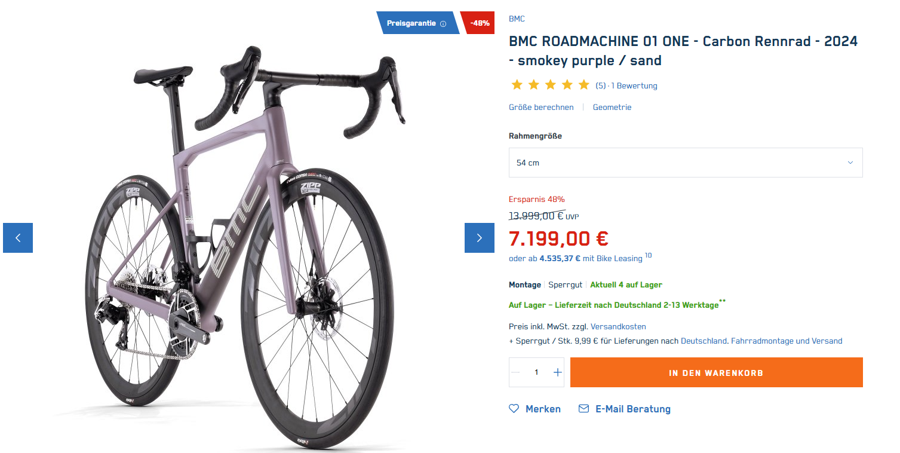900x453 pixels.
Task: Click the Preisgarantie info icon
Action: coord(443,24)
